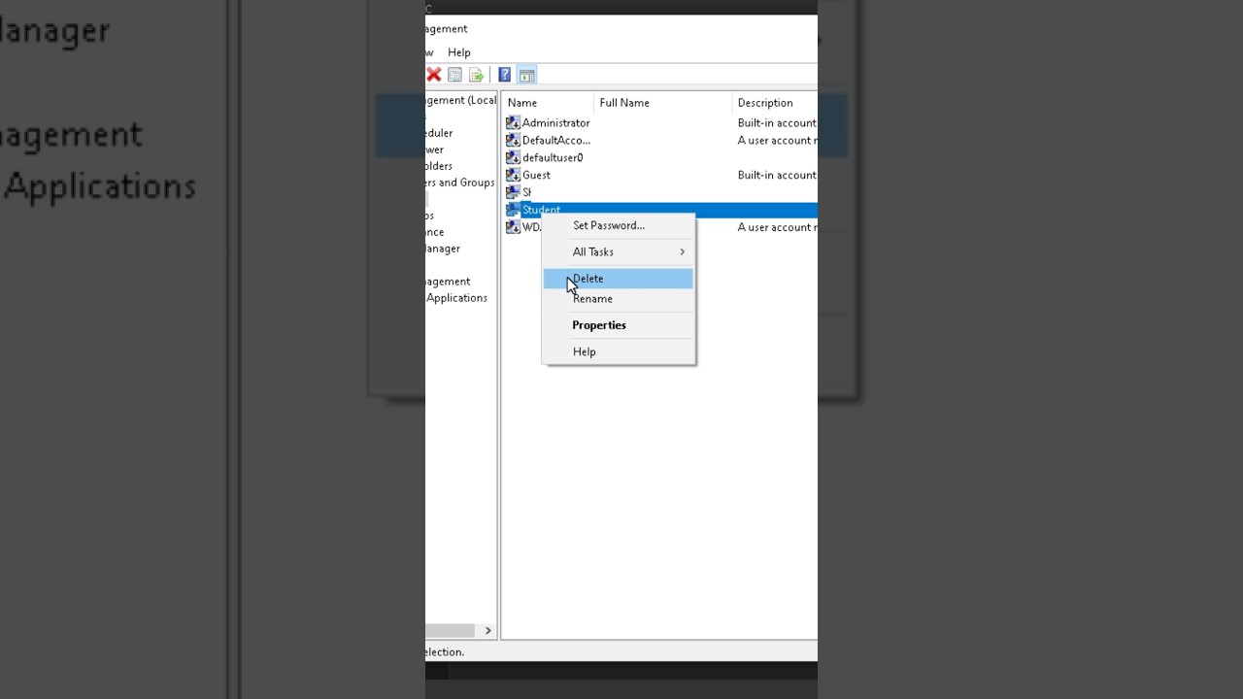
Task: Click Administrator's Built-in account description
Action: click(777, 123)
